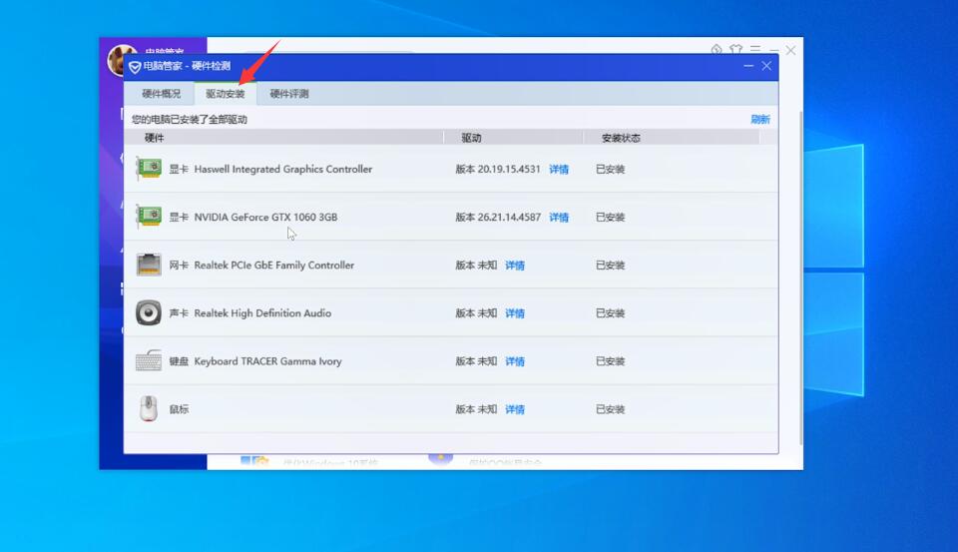Open 详情 in the 鼠标 row
The height and width of the screenshot is (552, 958).
(515, 409)
